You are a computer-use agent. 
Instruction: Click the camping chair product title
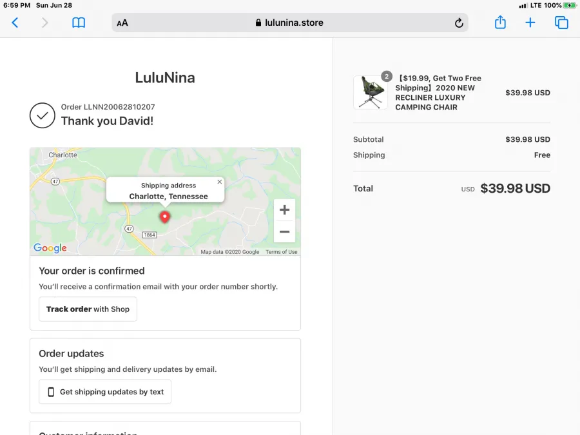point(439,92)
